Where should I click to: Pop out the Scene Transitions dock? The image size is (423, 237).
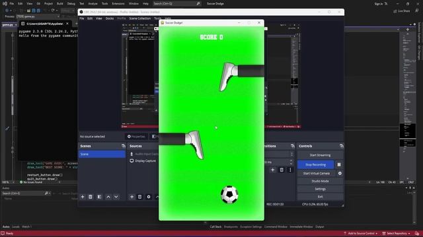tap(293, 146)
